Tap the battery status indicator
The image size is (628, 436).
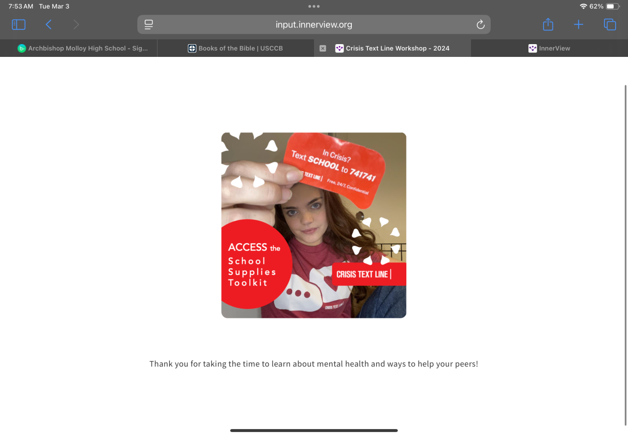(x=613, y=6)
